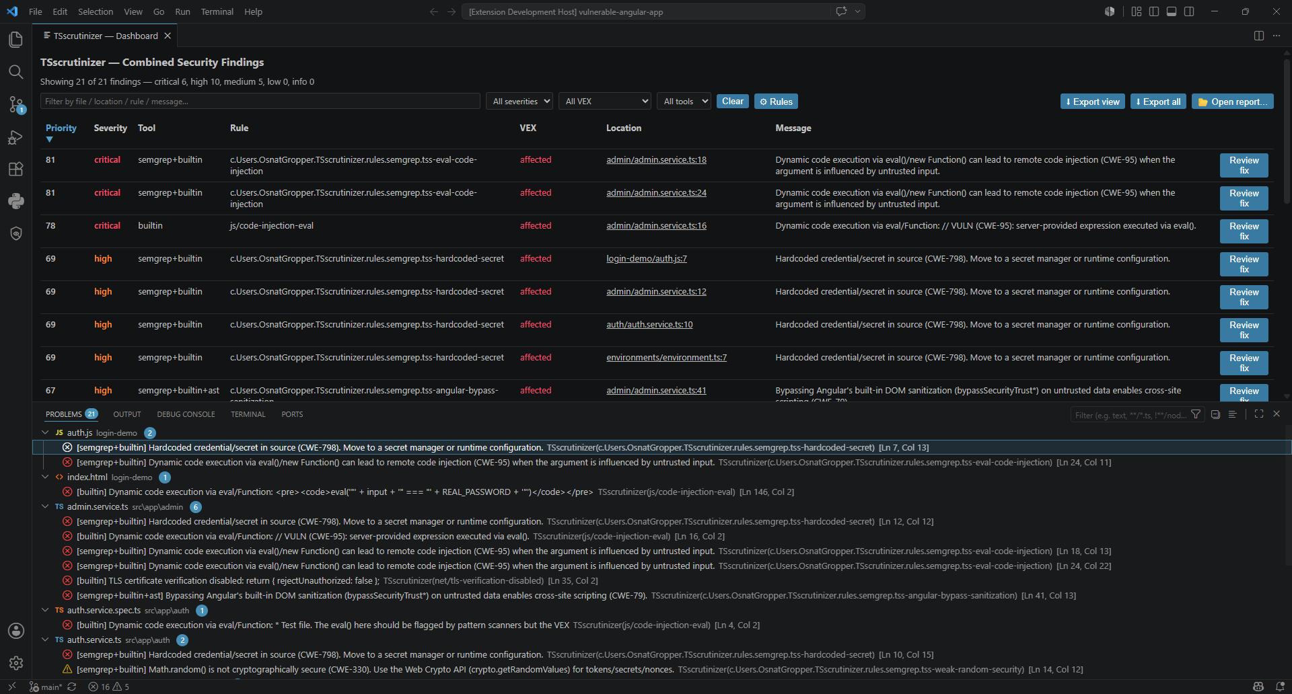Synchronize changes using the status bar sync icon

click(x=72, y=687)
